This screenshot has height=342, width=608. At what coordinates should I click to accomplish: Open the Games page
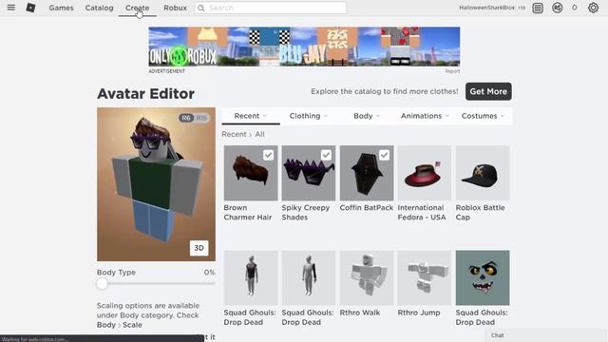coord(61,8)
